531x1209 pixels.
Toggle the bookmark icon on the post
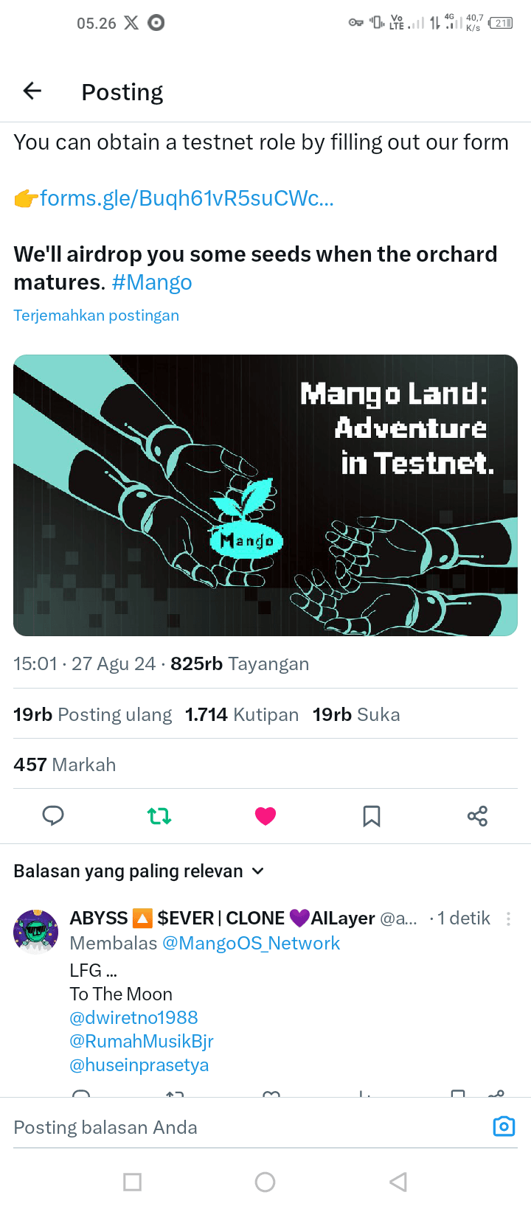[x=372, y=816]
